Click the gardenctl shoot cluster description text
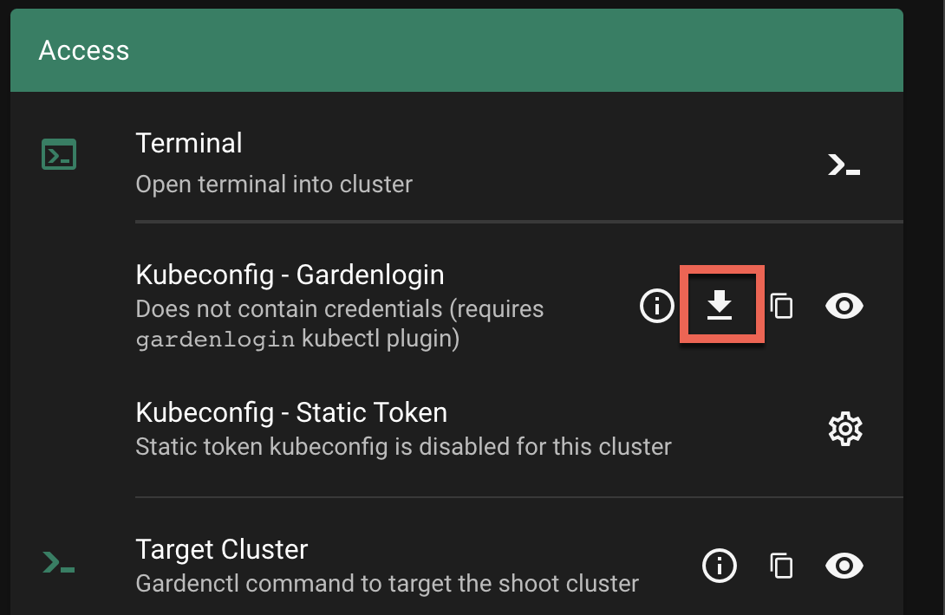 (387, 583)
